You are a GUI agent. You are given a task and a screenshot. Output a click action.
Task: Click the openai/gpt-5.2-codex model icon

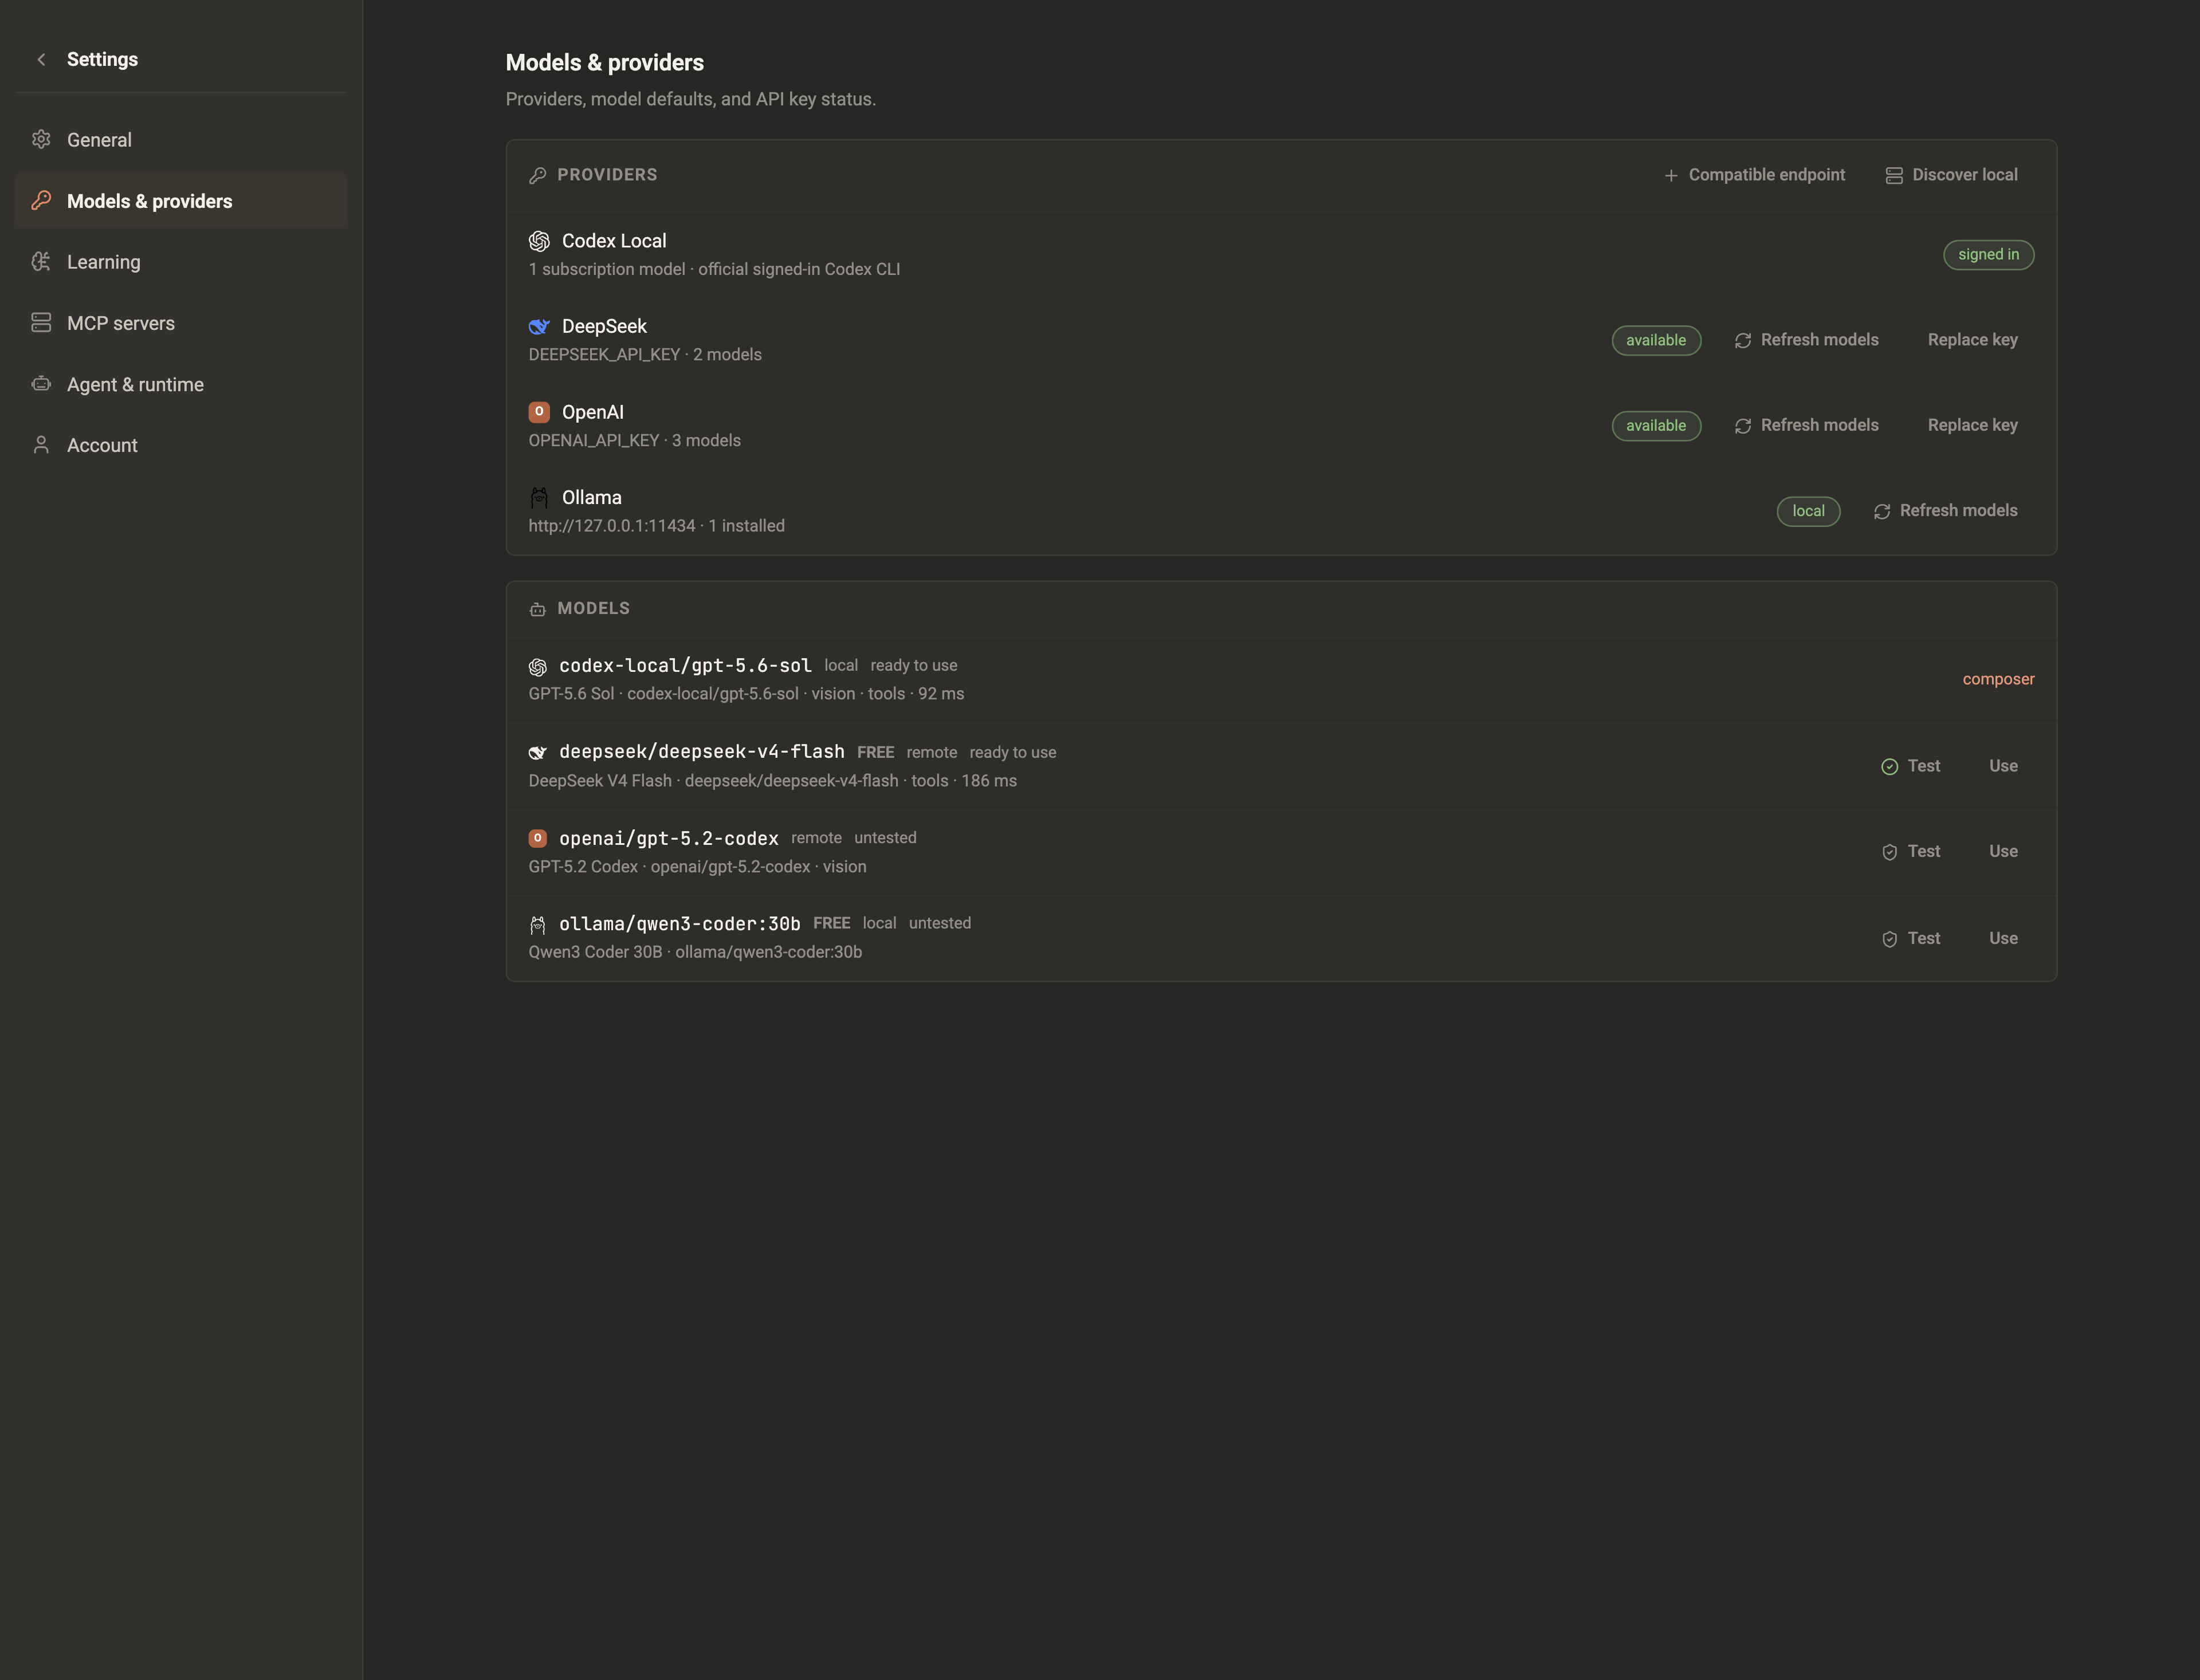pos(538,838)
